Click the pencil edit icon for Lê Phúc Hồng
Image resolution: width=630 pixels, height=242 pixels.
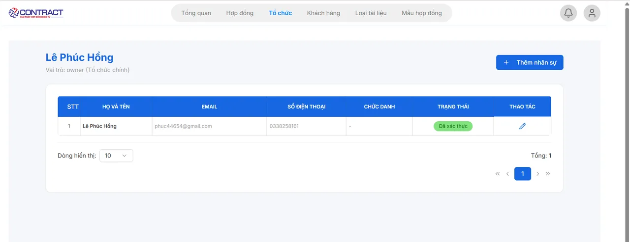(522, 126)
